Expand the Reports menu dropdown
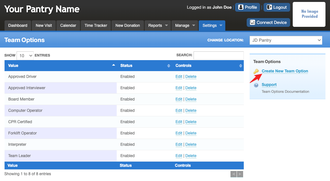Image resolution: width=330 pixels, height=181 pixels. pyautogui.click(x=158, y=26)
